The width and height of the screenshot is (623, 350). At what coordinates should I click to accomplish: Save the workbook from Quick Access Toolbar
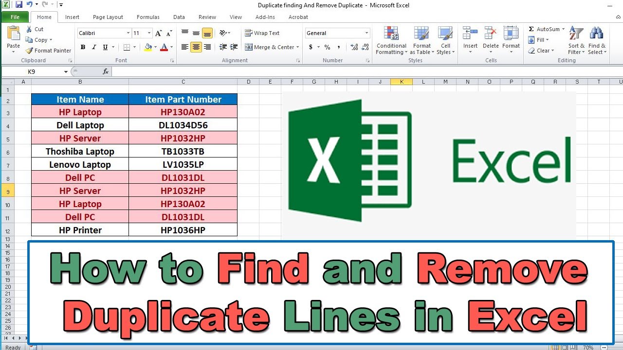[19, 5]
